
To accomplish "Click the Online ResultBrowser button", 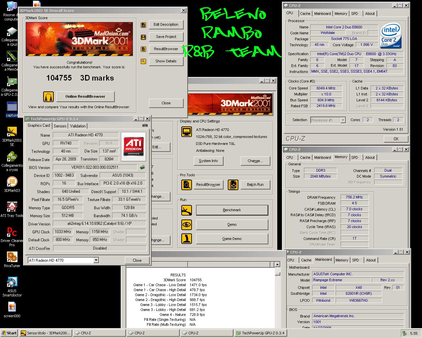I will (85, 96).
